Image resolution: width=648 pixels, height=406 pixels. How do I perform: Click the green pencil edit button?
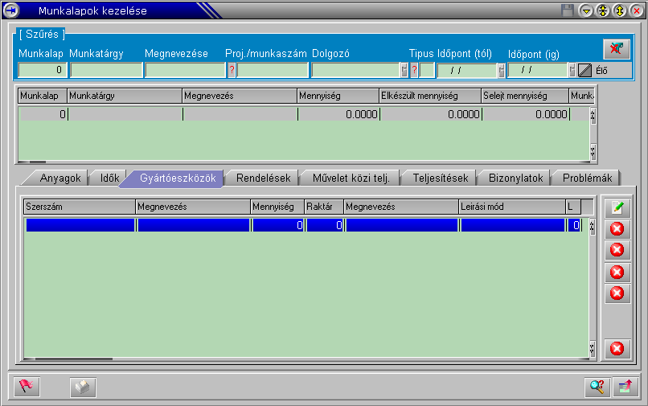tap(617, 207)
